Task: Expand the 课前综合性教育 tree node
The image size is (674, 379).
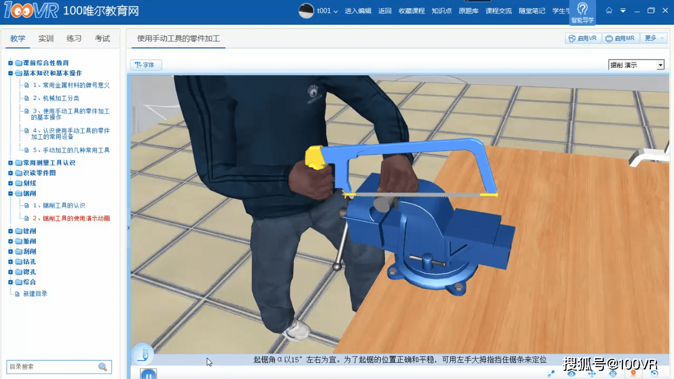Action: pos(10,63)
